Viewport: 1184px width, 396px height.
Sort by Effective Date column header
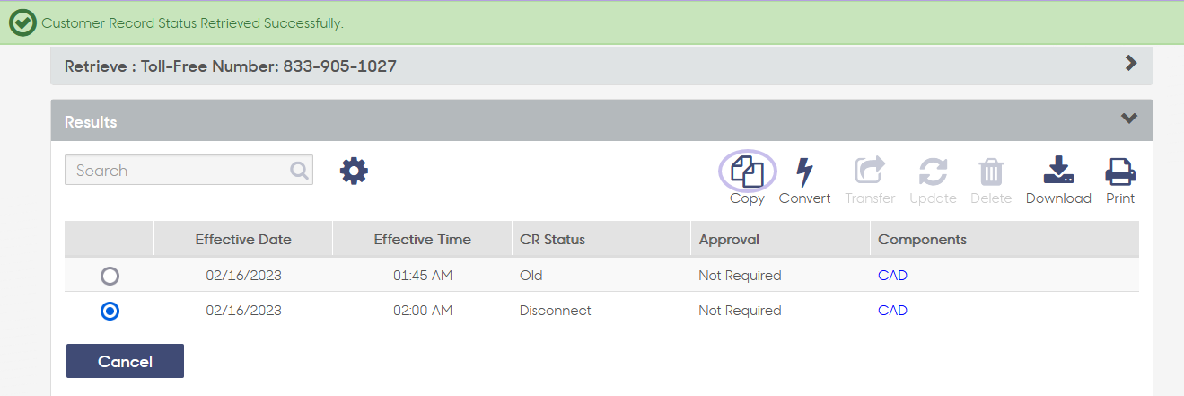243,240
